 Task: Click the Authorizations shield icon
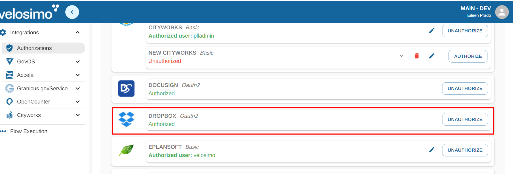[9, 48]
